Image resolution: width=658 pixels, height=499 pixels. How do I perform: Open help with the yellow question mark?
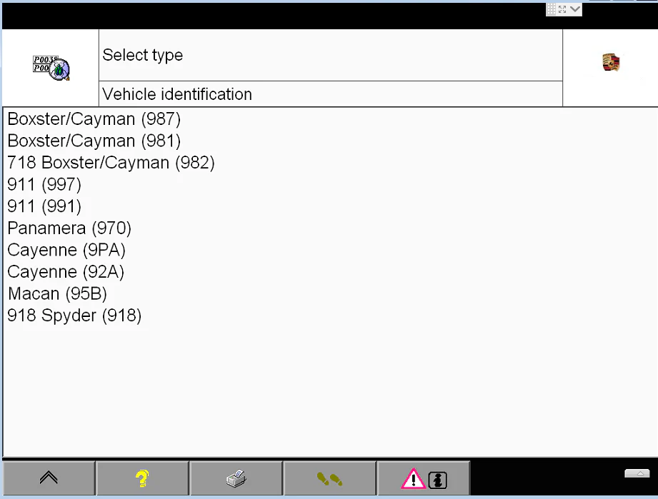click(142, 478)
